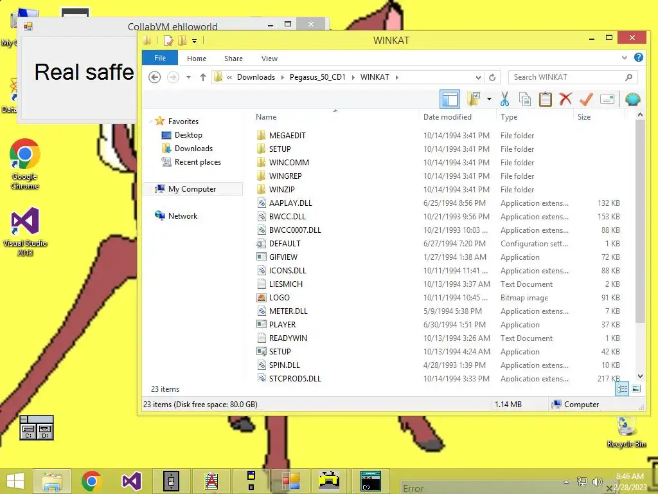
Task: Click the file list vertical scrollbar thumb
Action: coord(640,221)
